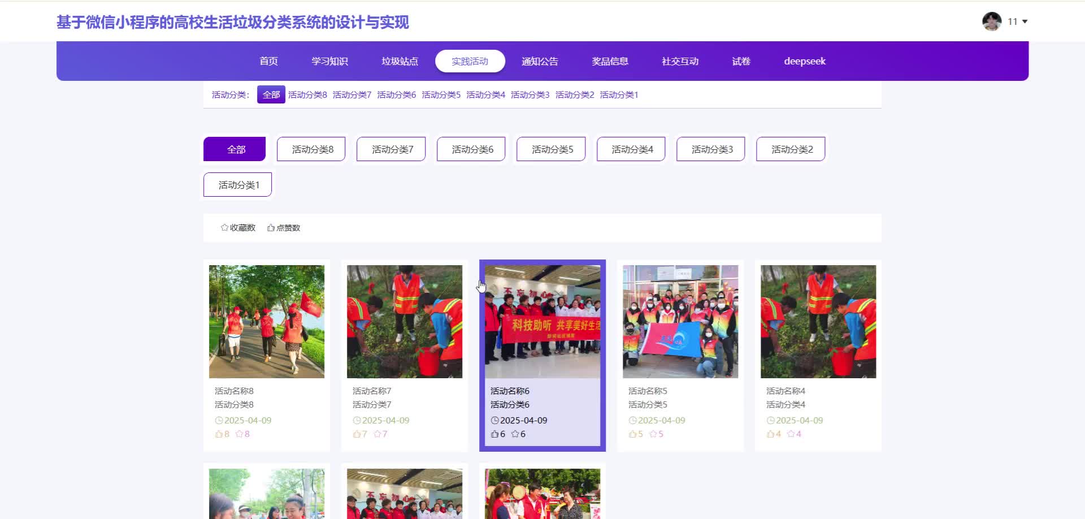Click the outlined 活动分类4 button
Image resolution: width=1085 pixels, height=519 pixels.
[x=631, y=149]
